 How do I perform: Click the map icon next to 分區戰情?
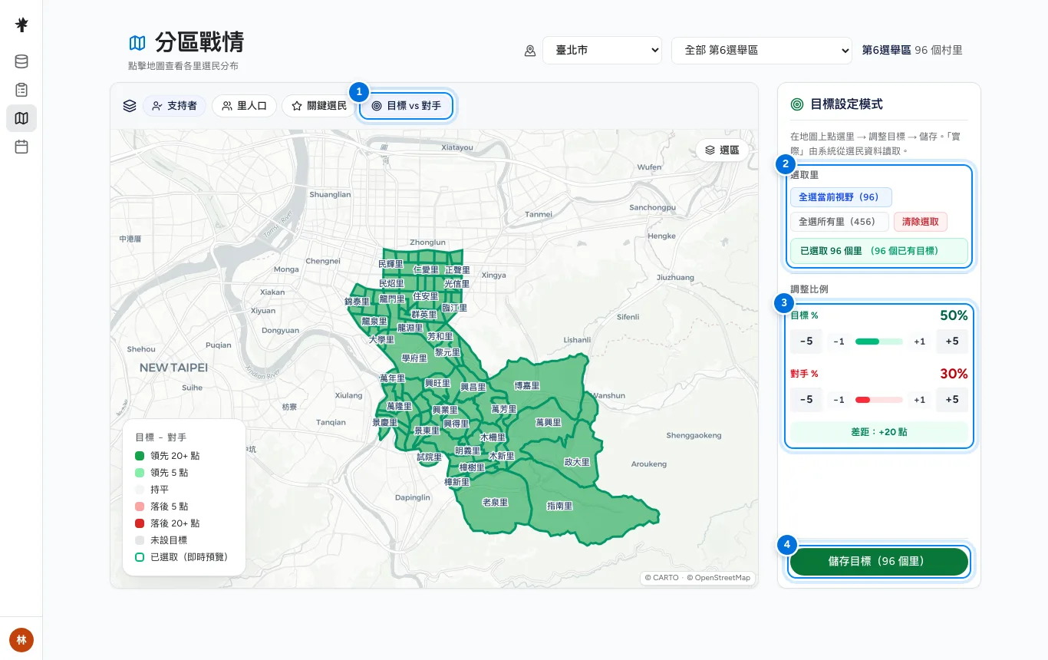[x=137, y=42]
